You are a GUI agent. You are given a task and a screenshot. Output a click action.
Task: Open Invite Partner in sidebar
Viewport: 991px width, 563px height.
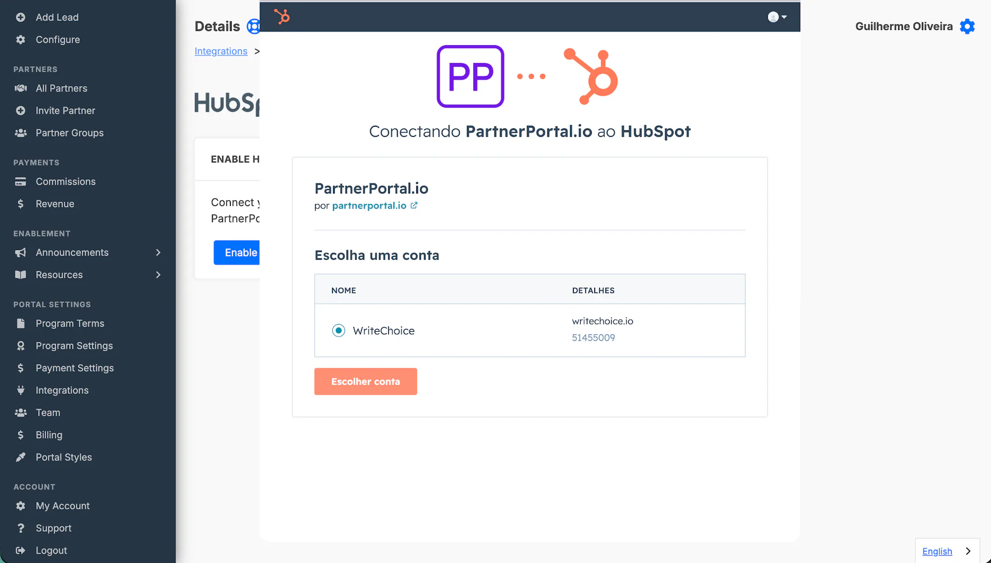65,110
